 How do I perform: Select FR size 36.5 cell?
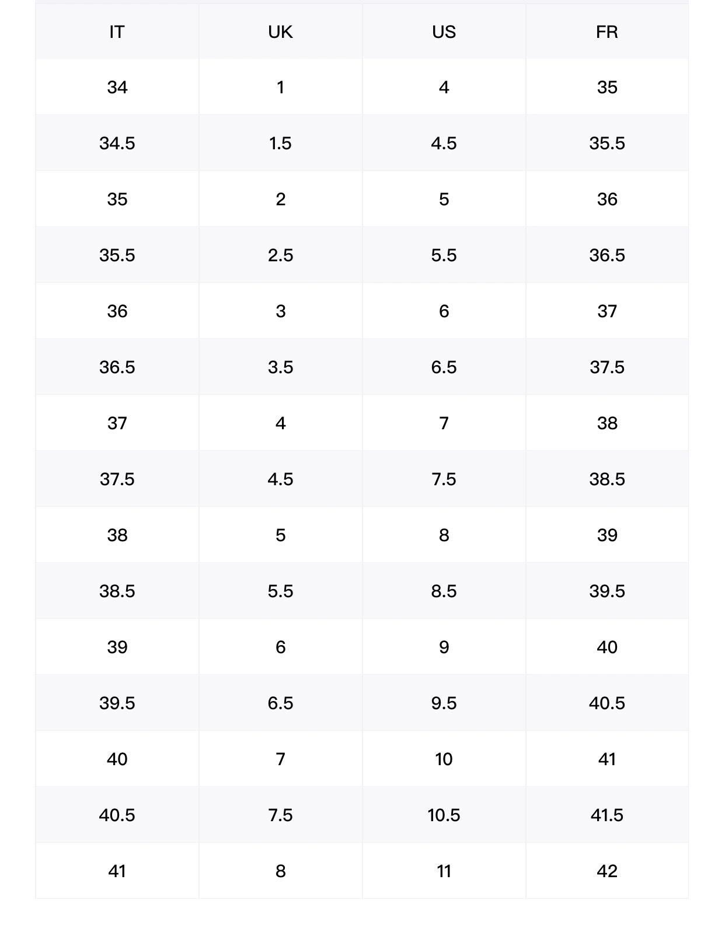(x=607, y=255)
